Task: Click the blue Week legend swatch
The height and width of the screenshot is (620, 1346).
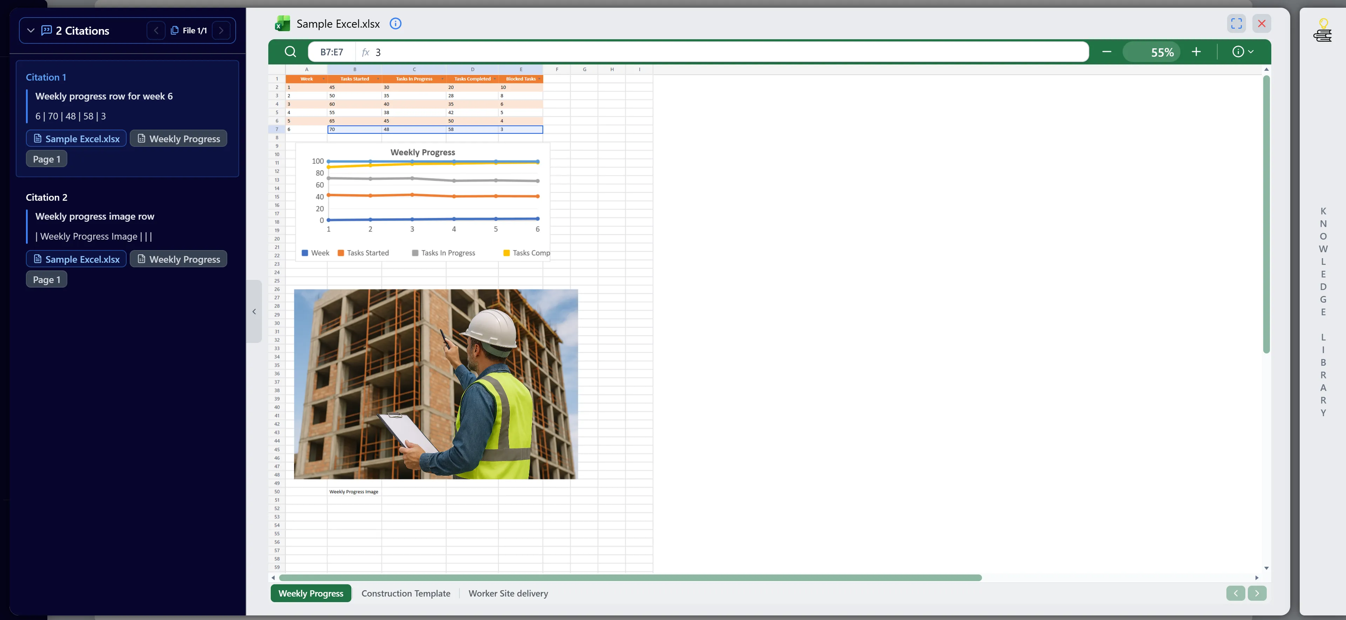Action: click(x=305, y=253)
